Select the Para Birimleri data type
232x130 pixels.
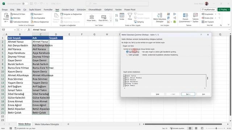tap(104, 18)
